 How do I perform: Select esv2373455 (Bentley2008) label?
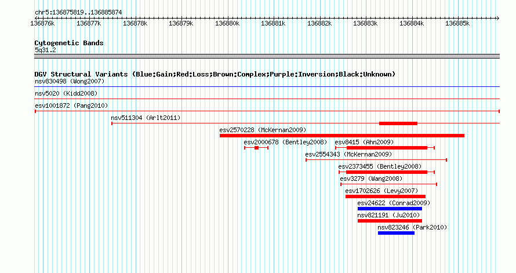380,166
